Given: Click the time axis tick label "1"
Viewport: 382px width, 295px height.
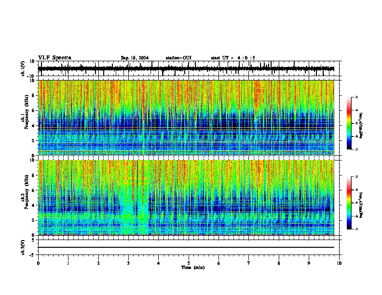Looking at the screenshot, I should 68,263.
